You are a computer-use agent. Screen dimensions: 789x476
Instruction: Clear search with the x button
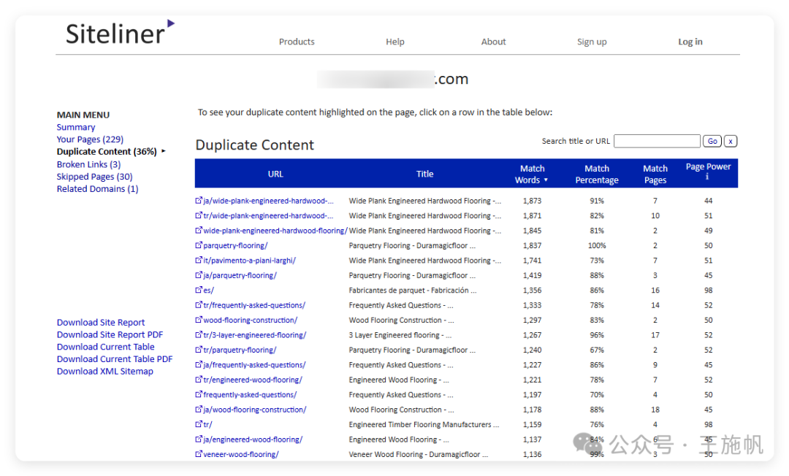click(731, 141)
